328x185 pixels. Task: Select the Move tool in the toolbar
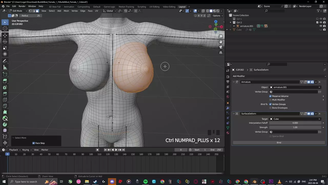click(5, 35)
